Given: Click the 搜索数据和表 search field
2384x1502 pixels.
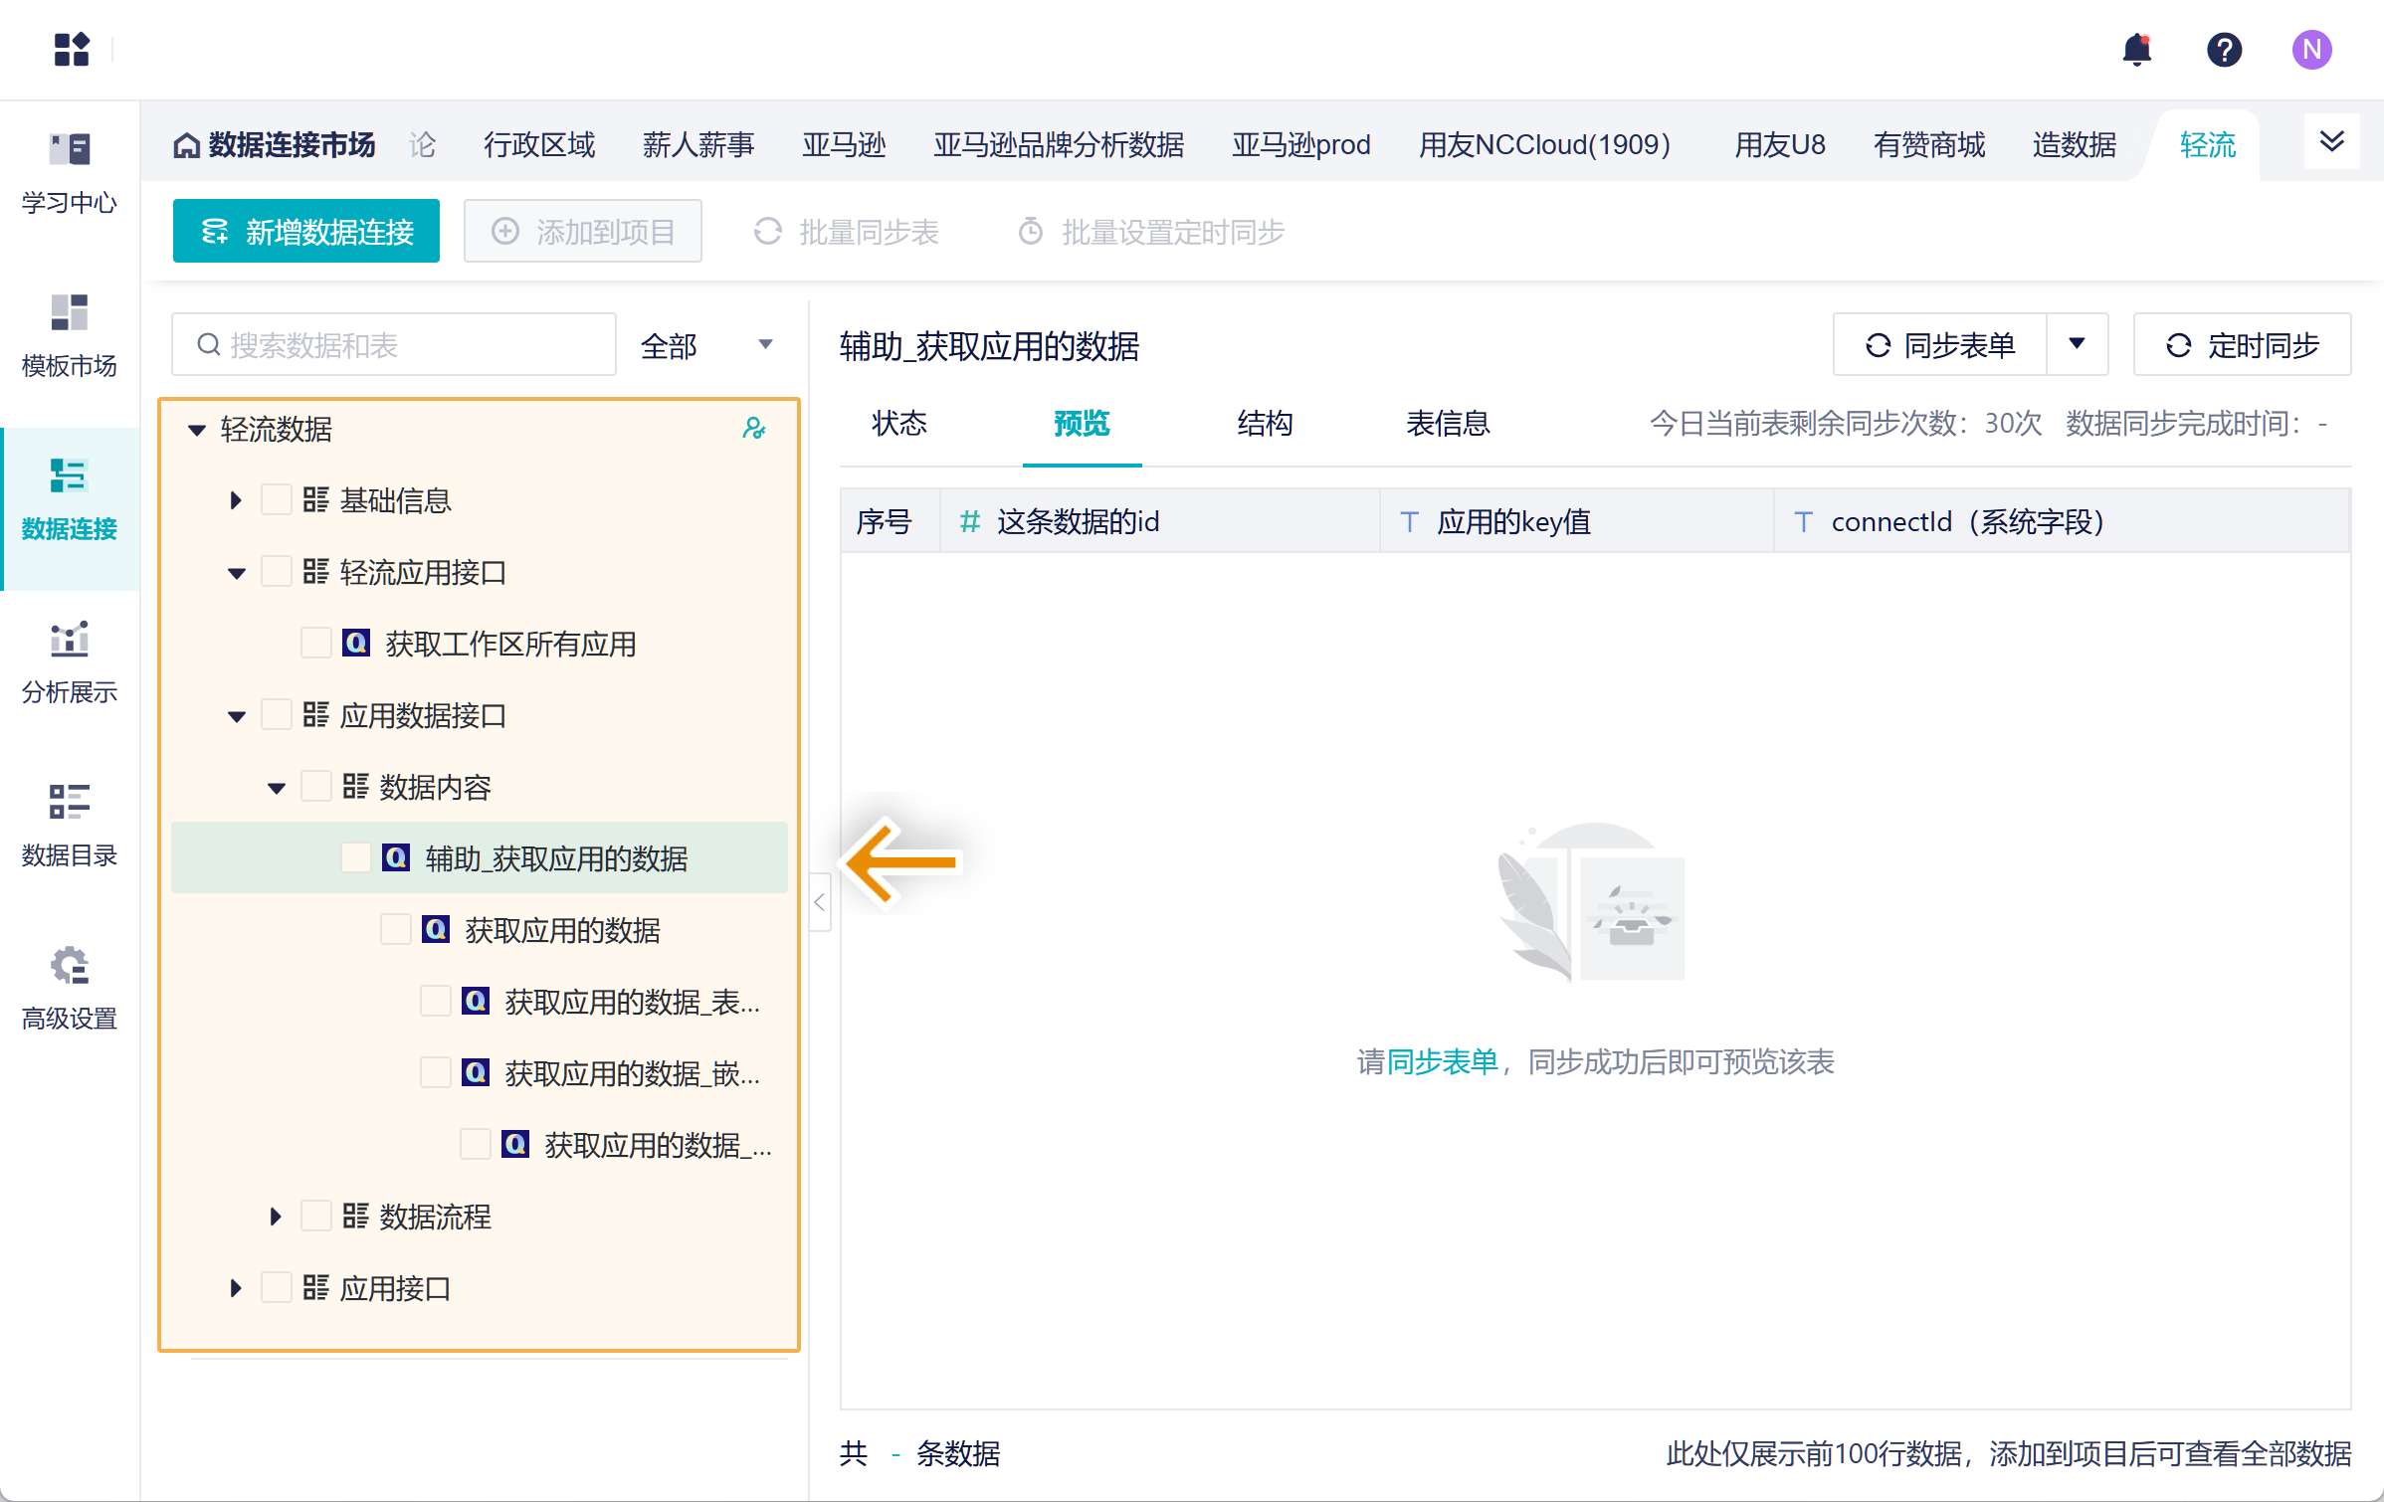Looking at the screenshot, I should pos(394,345).
